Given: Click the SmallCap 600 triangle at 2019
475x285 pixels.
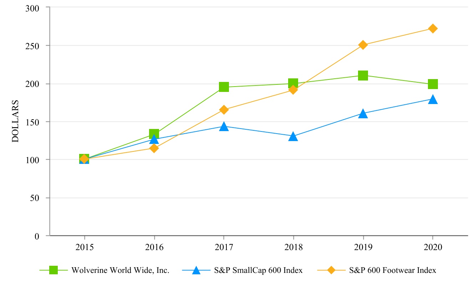Looking at the screenshot, I should (363, 114).
